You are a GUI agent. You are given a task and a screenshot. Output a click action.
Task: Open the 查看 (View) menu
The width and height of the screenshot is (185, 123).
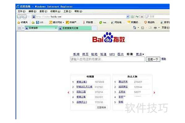pyautogui.click(x=43, y=11)
